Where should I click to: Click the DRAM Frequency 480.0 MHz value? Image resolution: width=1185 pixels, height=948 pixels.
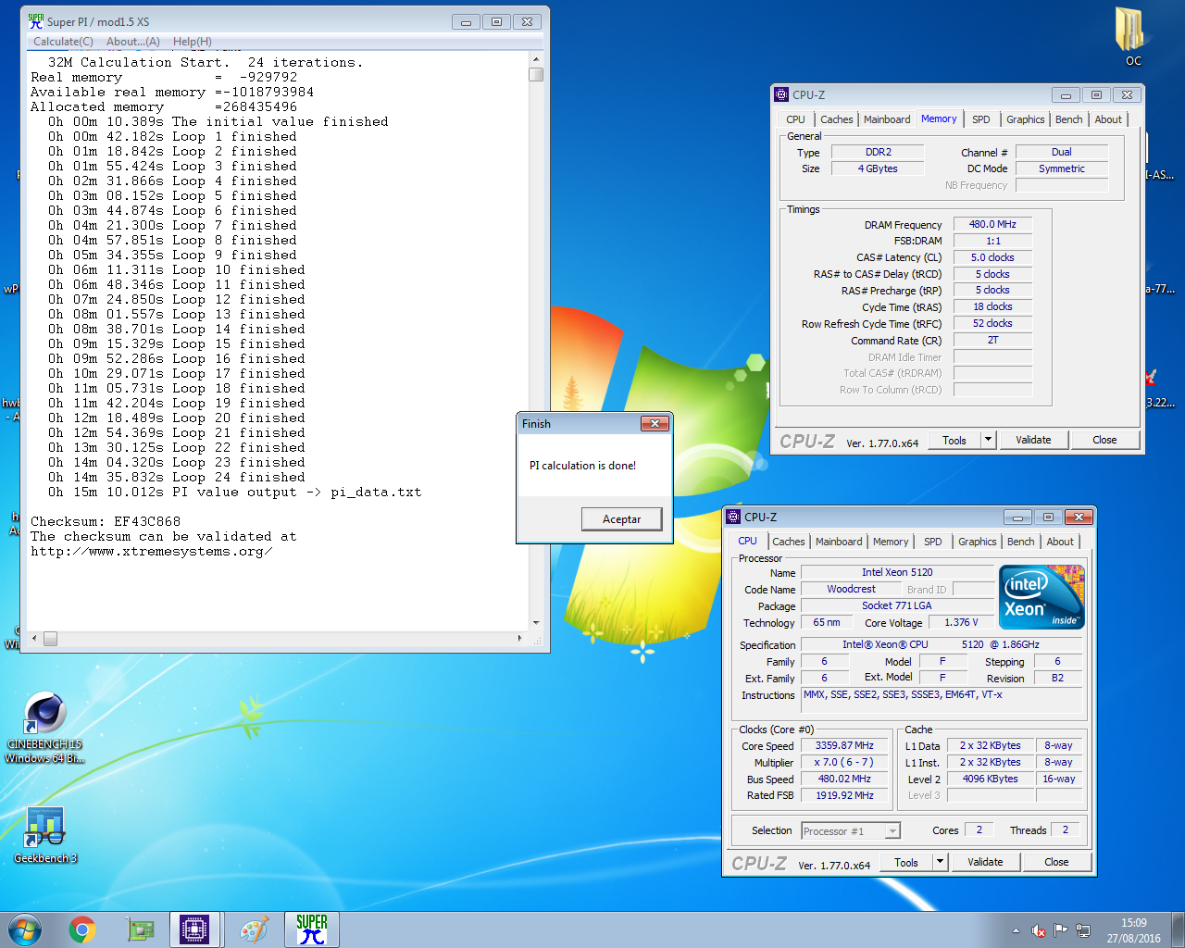click(x=992, y=224)
